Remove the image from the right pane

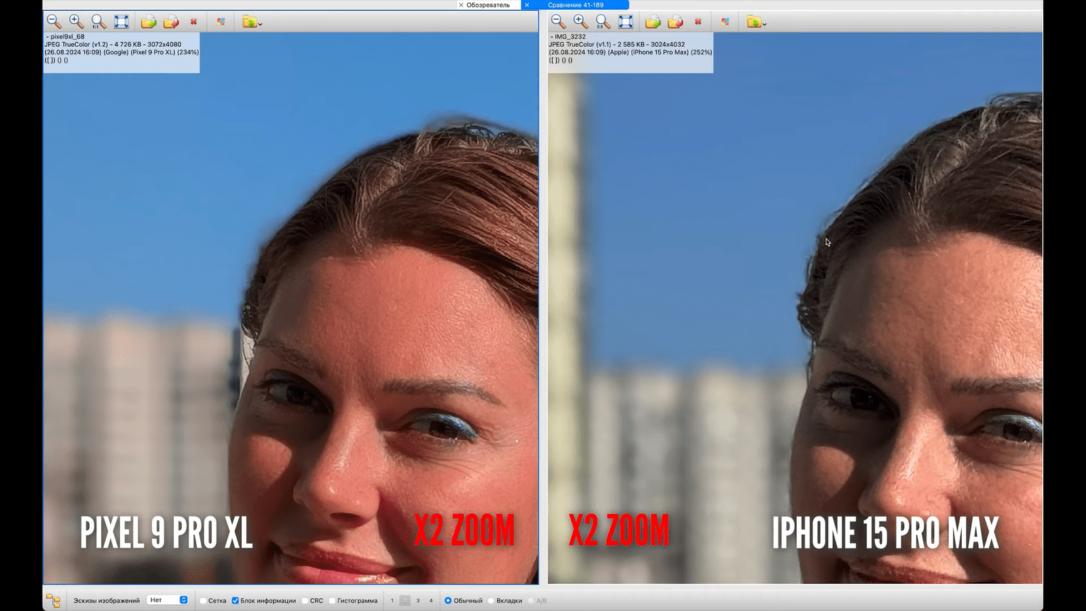point(698,22)
